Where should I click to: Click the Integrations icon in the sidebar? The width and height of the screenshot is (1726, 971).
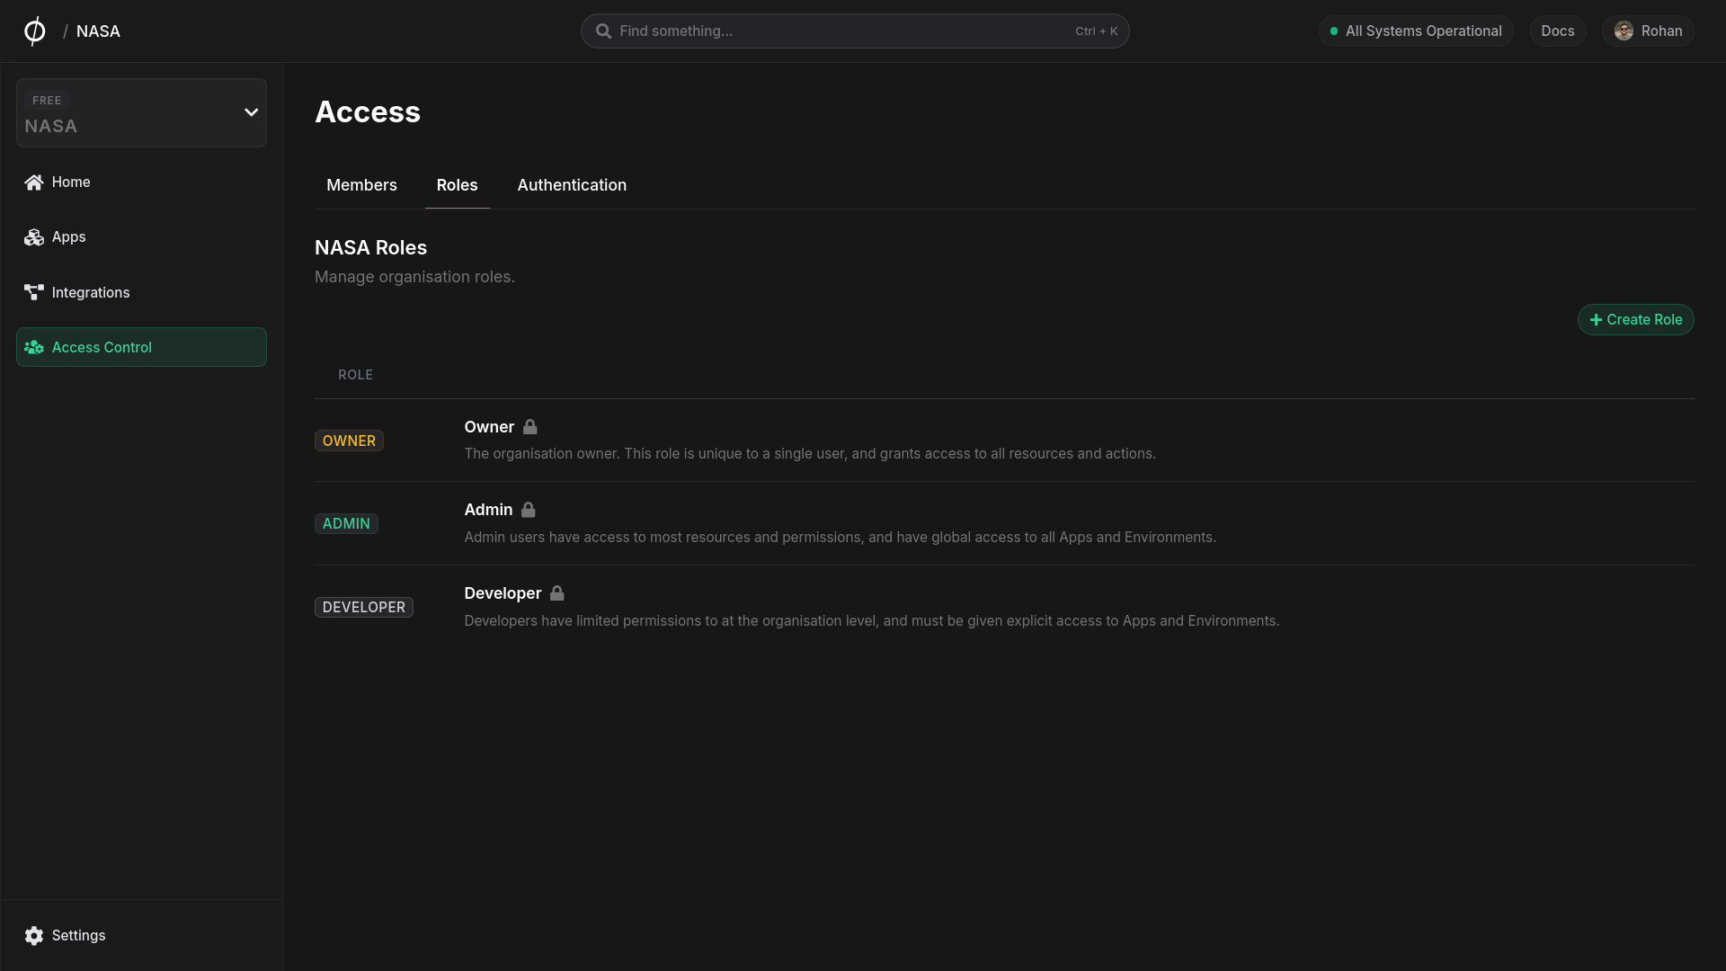(34, 293)
